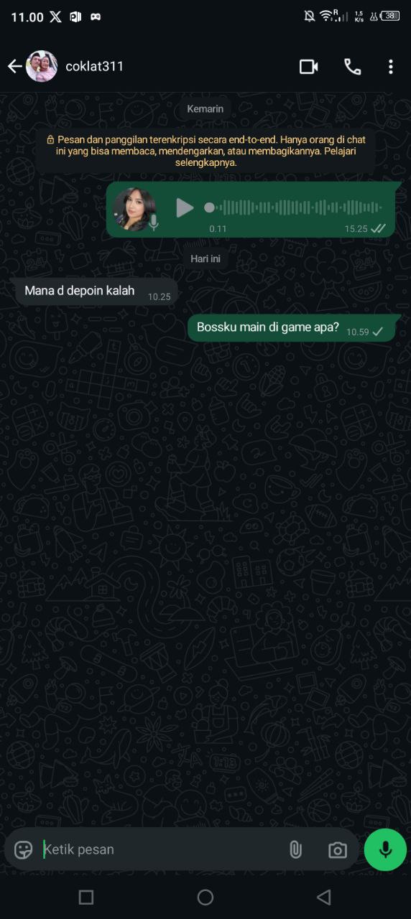The image size is (411, 919).
Task: Tap the coklat311 contact name header
Action: tap(95, 66)
